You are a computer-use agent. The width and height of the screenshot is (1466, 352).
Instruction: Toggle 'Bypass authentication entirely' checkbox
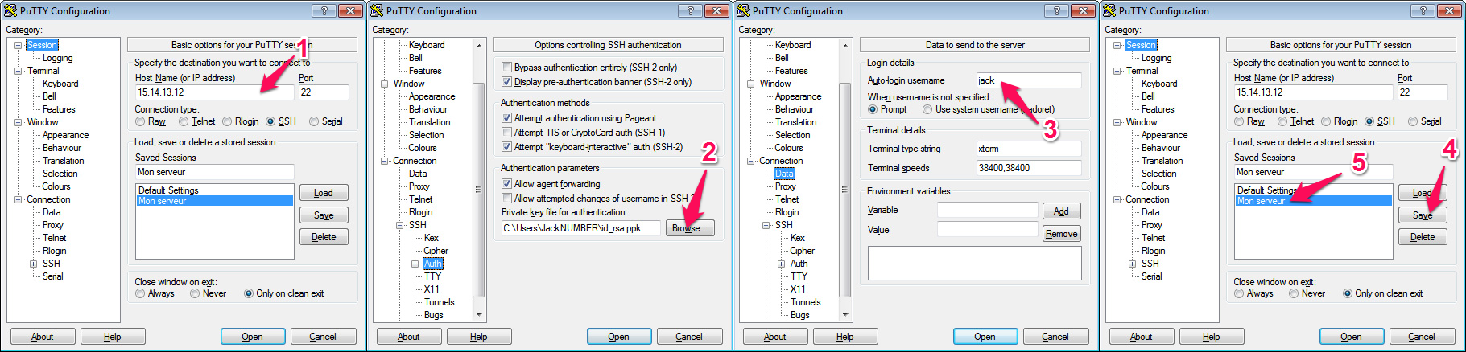[x=507, y=68]
